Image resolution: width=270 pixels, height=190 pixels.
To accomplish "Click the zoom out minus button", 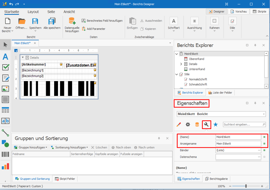I will point(230,186).
